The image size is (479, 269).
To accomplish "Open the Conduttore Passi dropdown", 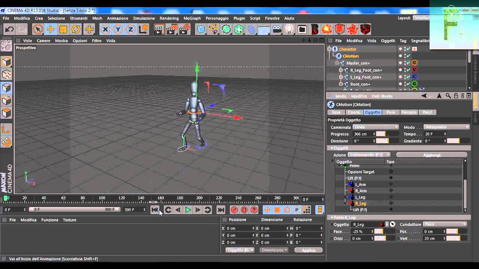I will point(445,224).
